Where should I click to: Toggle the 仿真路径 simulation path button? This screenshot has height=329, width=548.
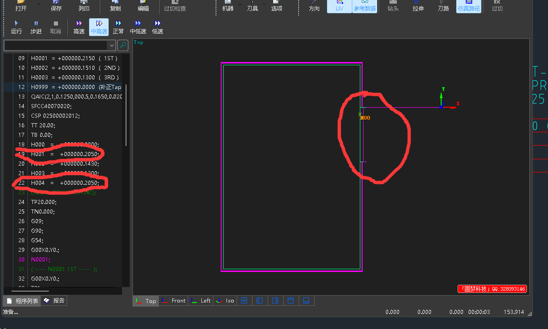click(x=469, y=6)
